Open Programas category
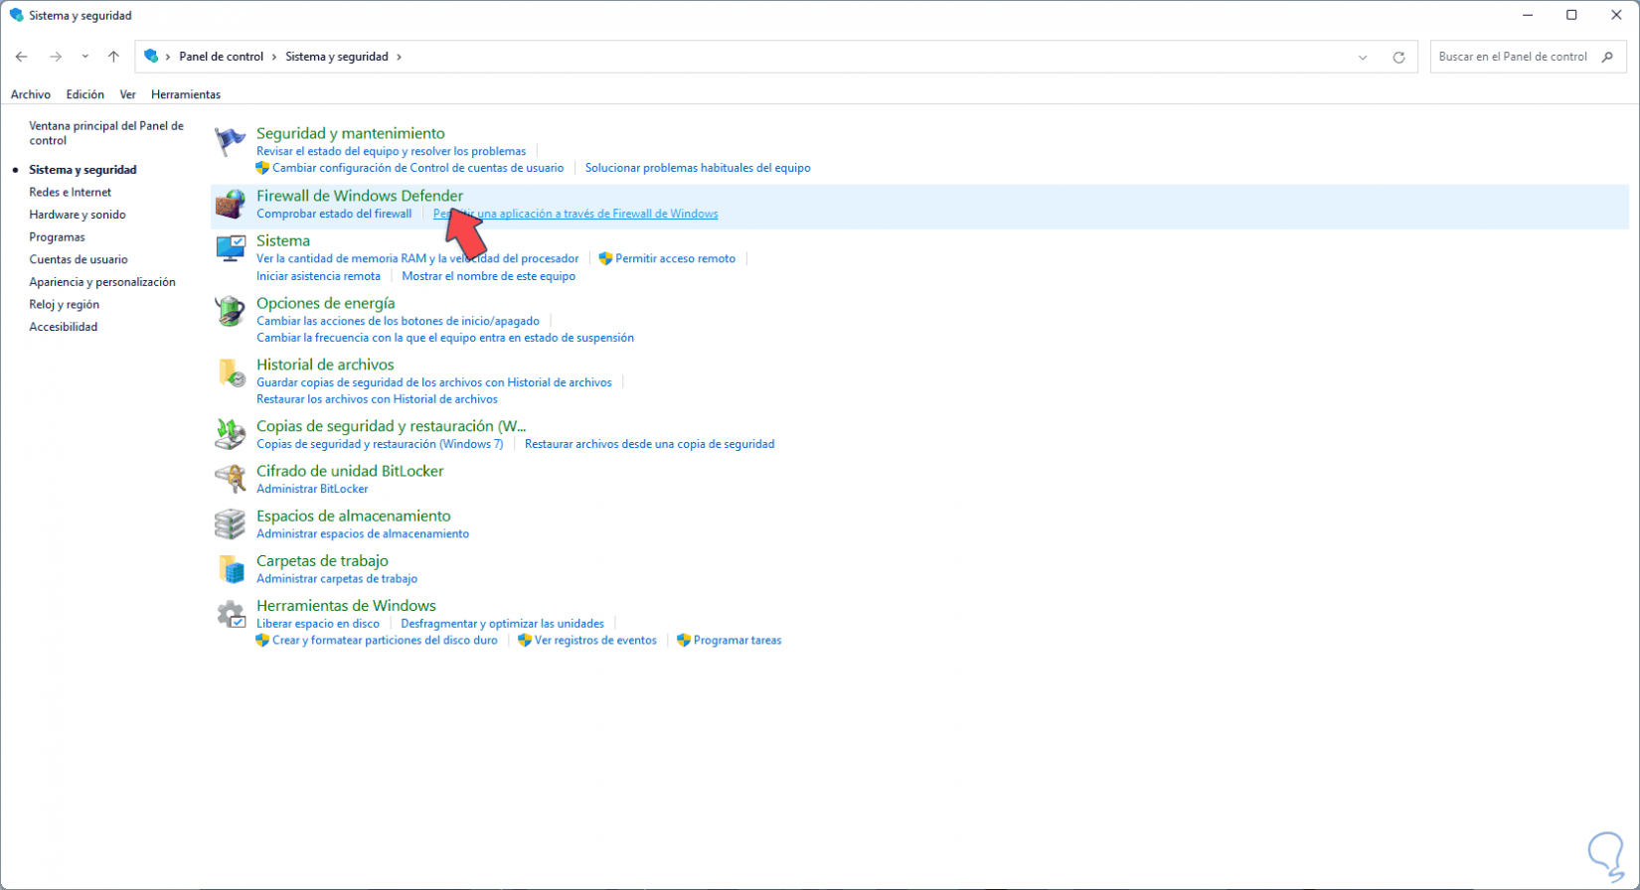Image resolution: width=1640 pixels, height=890 pixels. [58, 237]
